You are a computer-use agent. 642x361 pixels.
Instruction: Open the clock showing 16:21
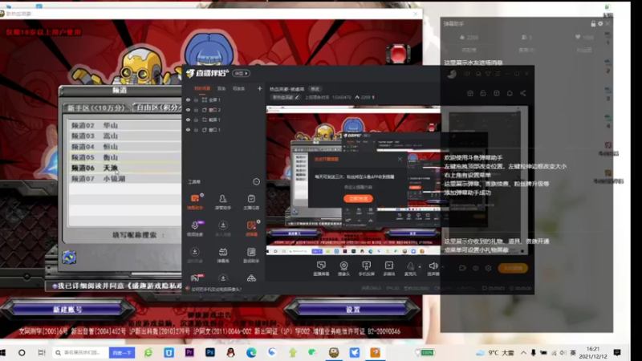click(593, 352)
